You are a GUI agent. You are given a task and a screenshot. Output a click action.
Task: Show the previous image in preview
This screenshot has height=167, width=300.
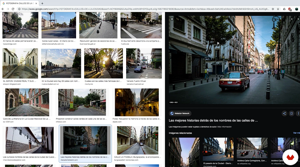[292, 19]
